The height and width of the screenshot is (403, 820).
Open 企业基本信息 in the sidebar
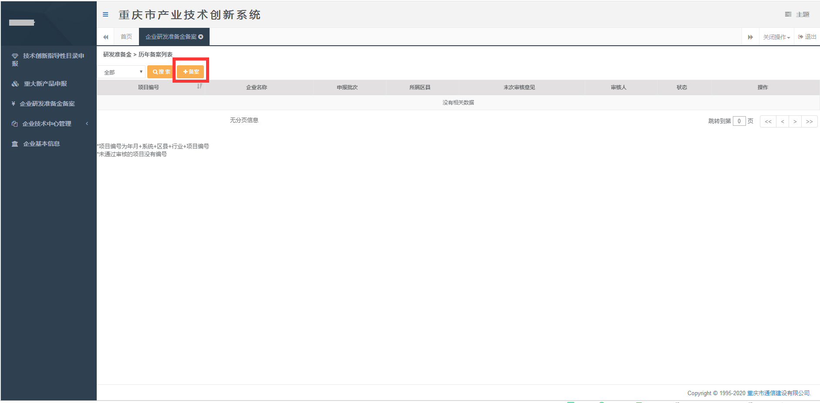41,144
